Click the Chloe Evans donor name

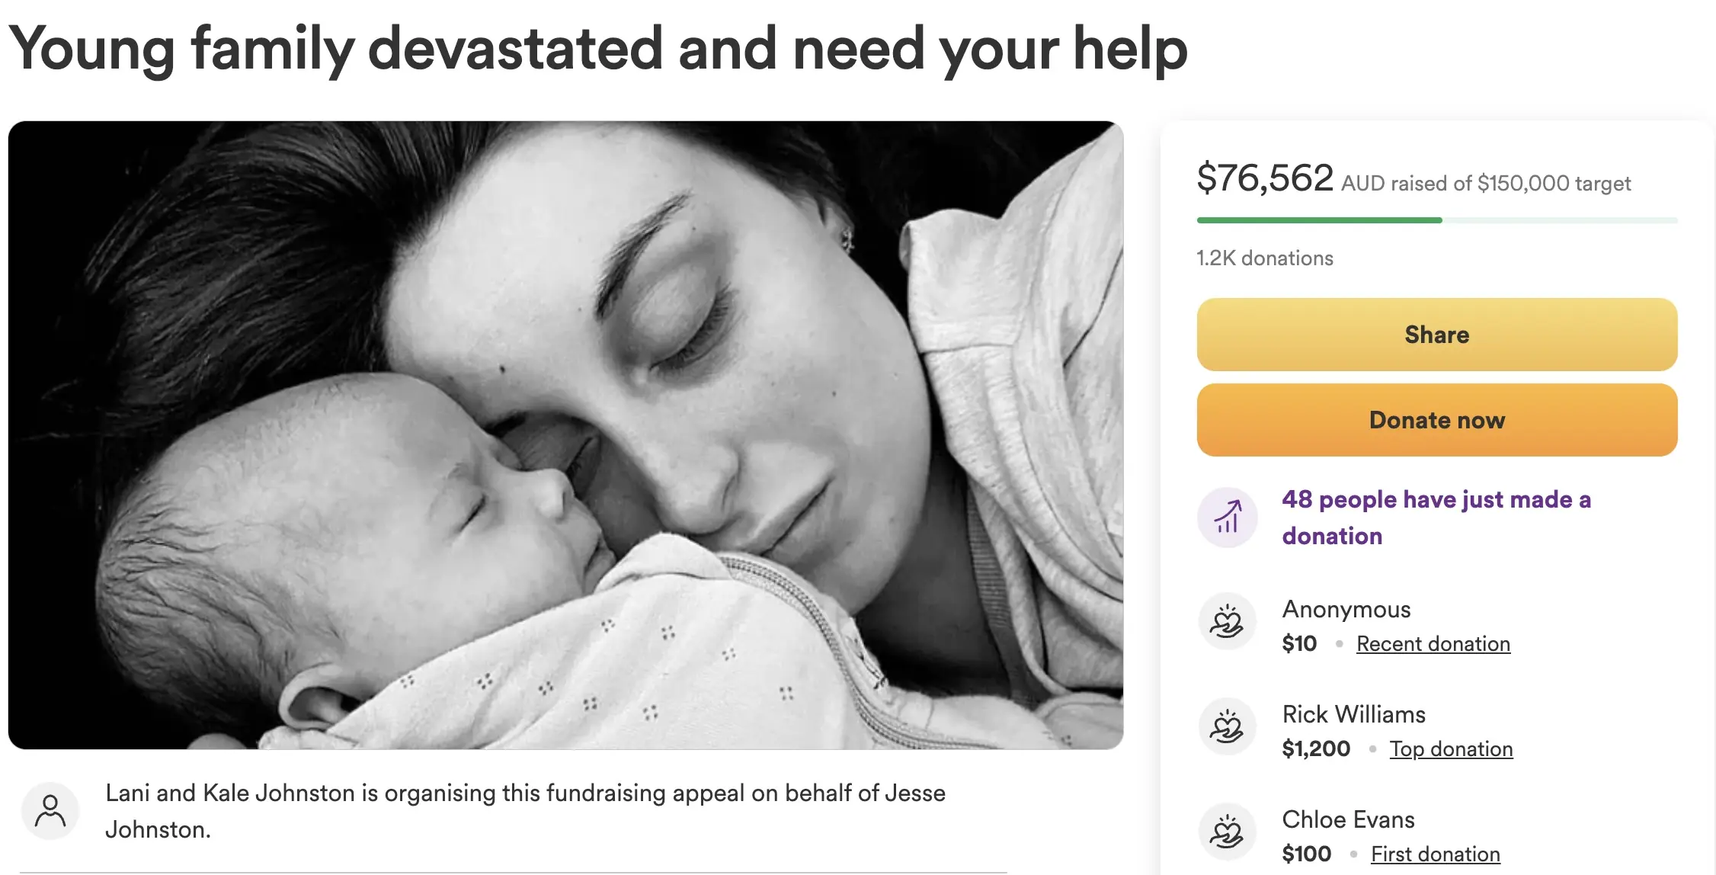point(1348,819)
